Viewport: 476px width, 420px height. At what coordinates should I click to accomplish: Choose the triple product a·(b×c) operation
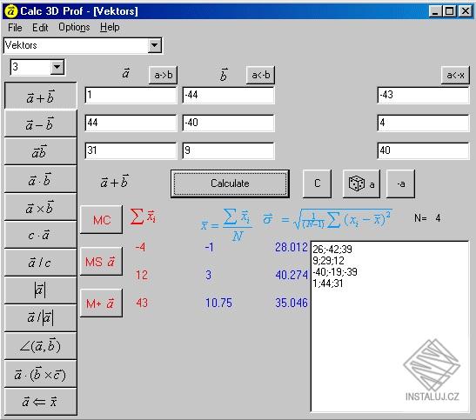[40, 374]
